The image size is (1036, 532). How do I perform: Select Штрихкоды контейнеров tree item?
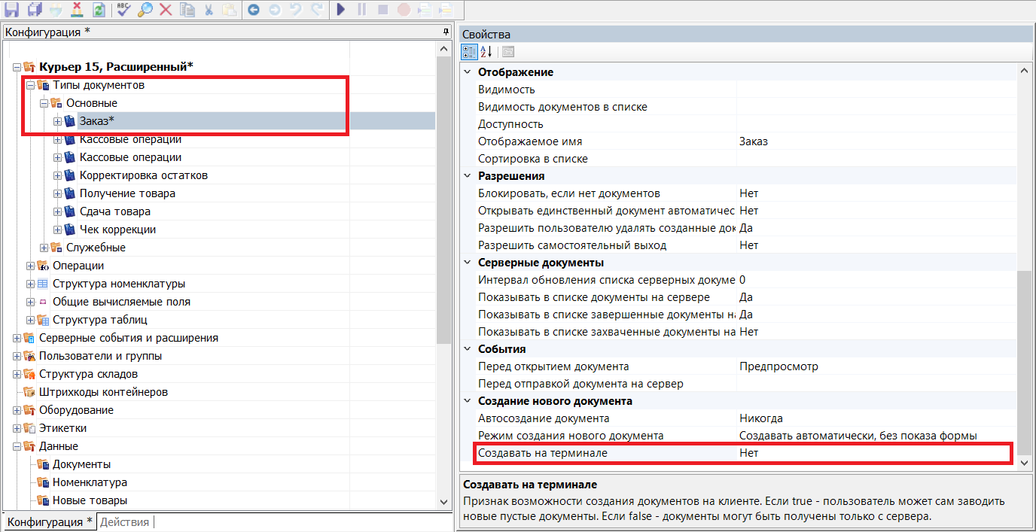click(103, 392)
